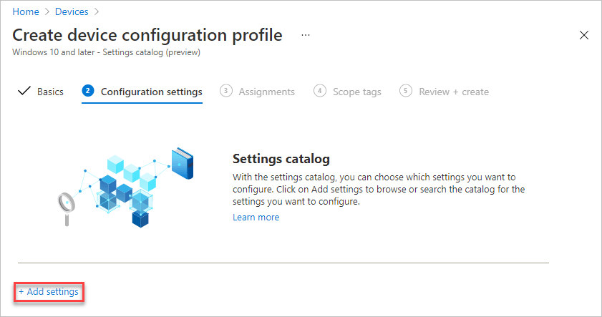Open the Assignments tab label

click(266, 92)
